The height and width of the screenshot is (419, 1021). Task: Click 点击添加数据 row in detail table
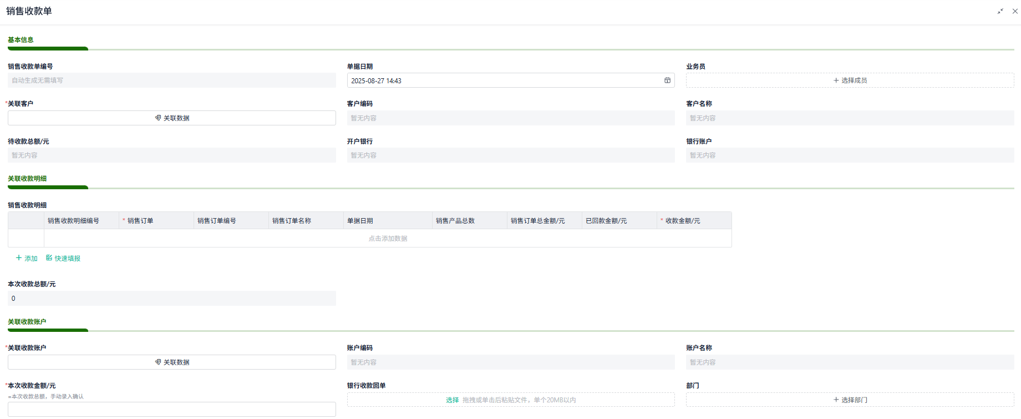388,239
